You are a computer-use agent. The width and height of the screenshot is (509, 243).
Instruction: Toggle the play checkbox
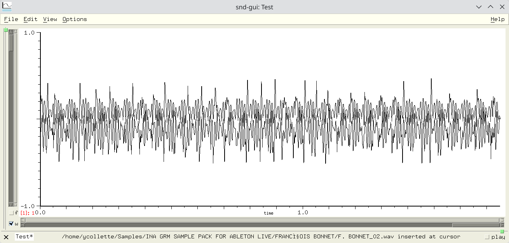(x=487, y=237)
